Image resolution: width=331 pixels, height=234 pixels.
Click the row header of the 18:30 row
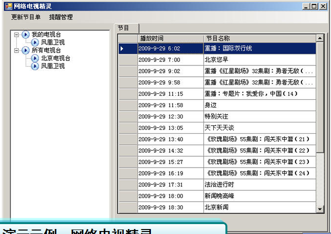(128, 207)
